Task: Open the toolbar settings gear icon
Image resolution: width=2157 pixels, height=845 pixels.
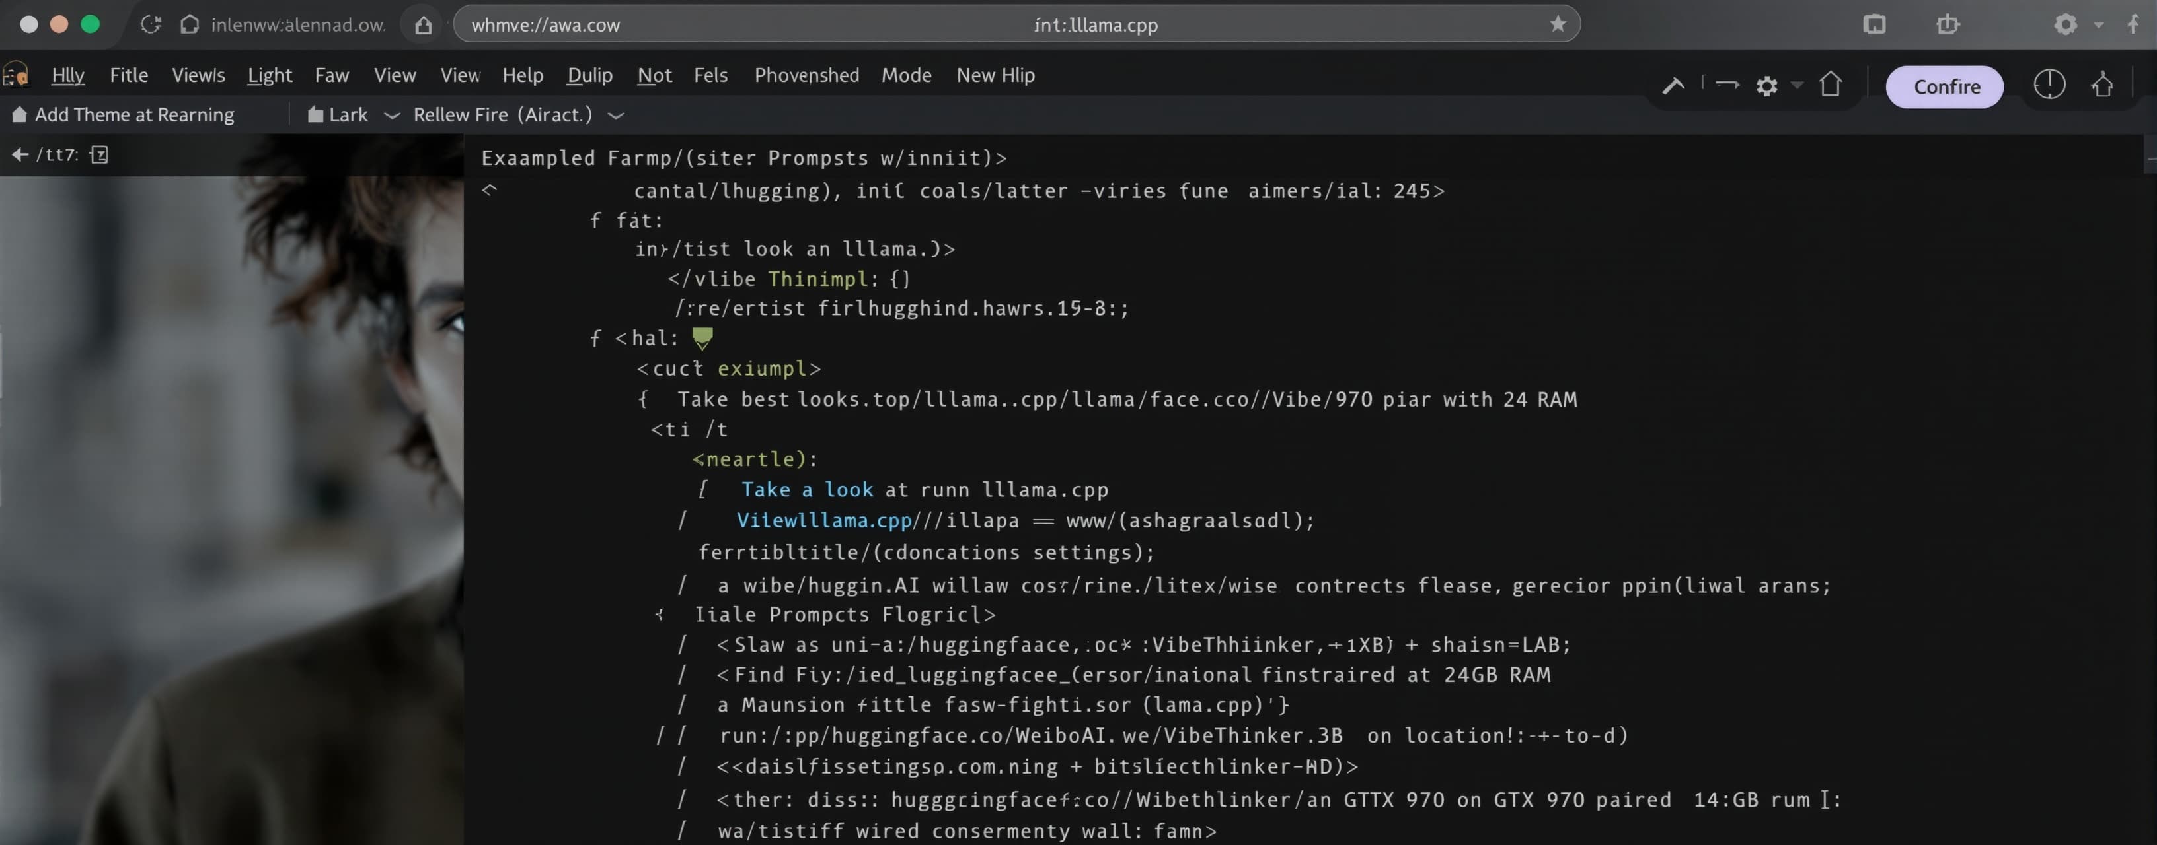Action: point(1767,85)
